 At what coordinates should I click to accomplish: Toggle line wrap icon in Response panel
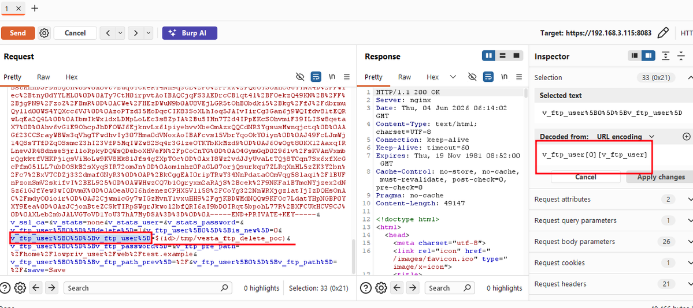[488, 77]
